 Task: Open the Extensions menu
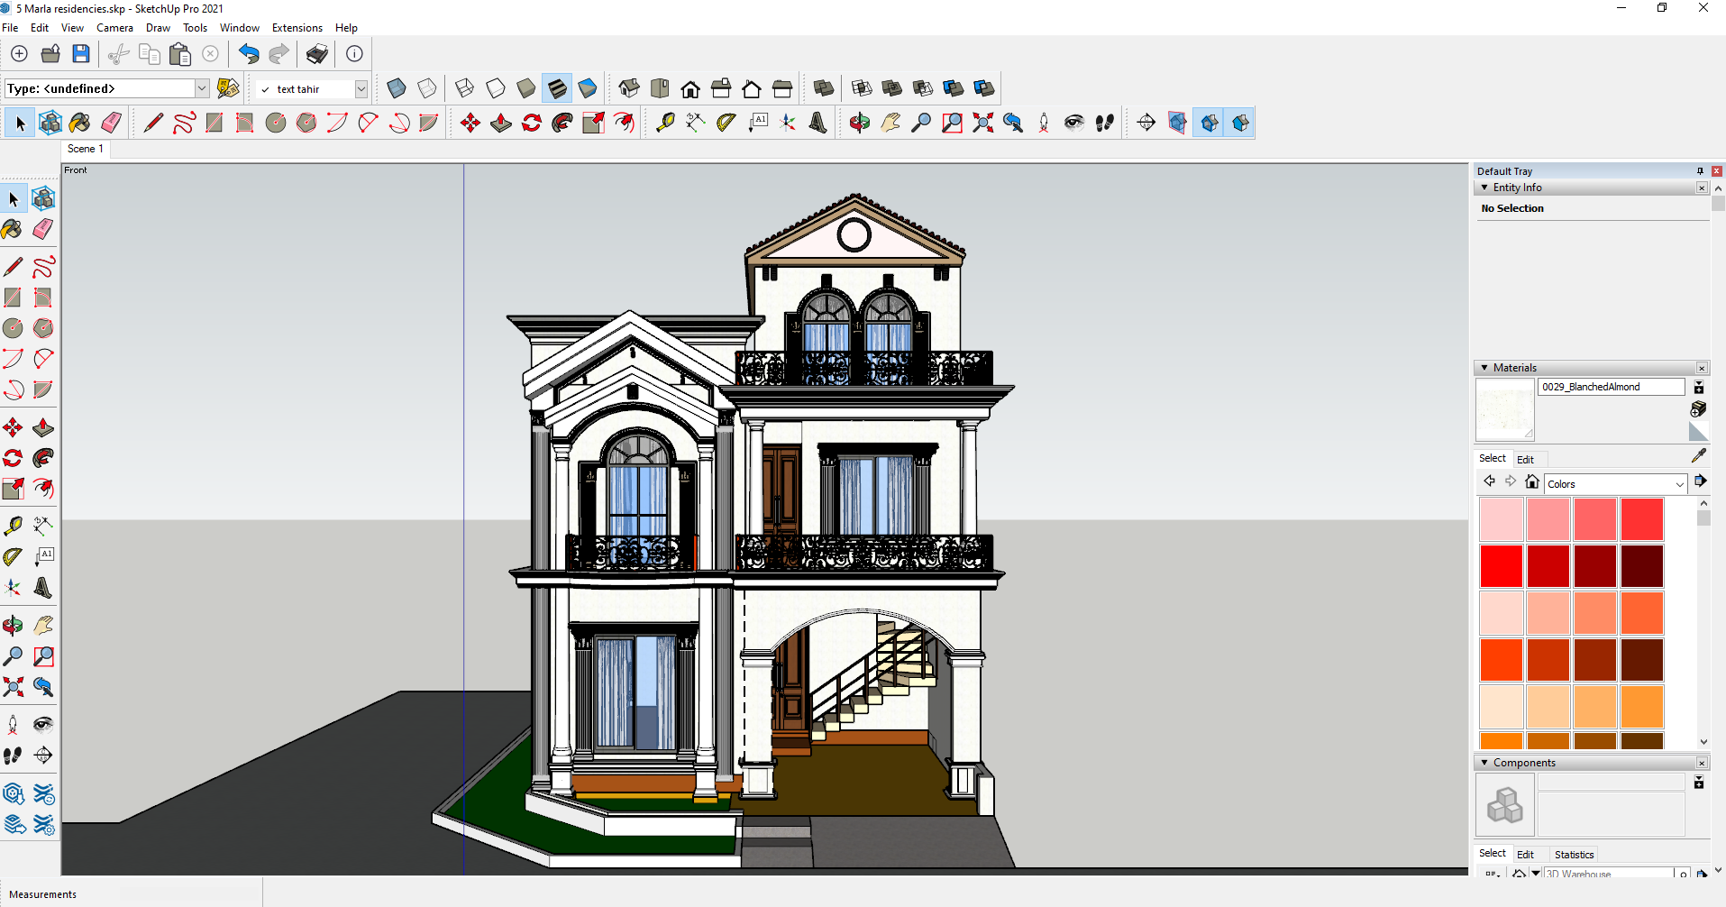(x=297, y=28)
